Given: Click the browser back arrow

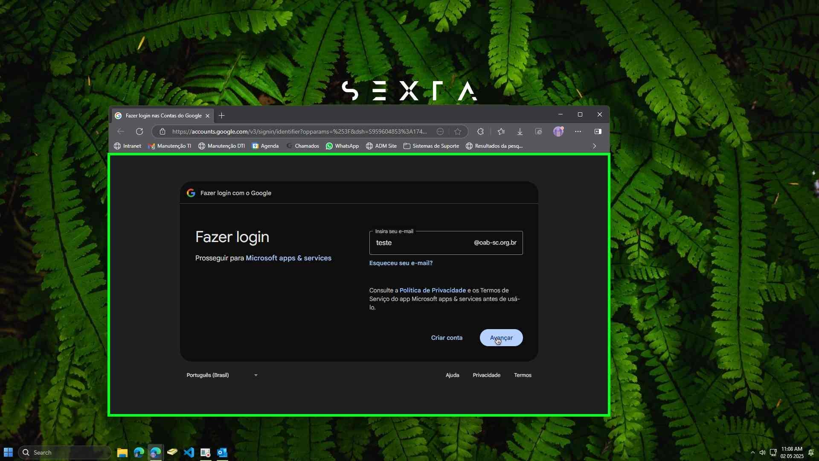Looking at the screenshot, I should click(121, 131).
